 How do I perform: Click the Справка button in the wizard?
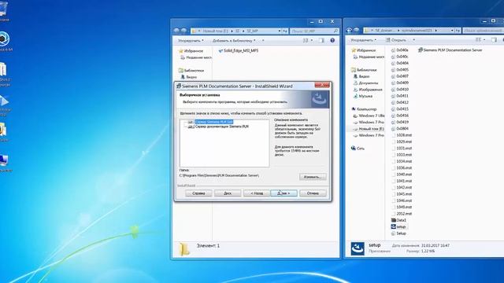coord(198,193)
